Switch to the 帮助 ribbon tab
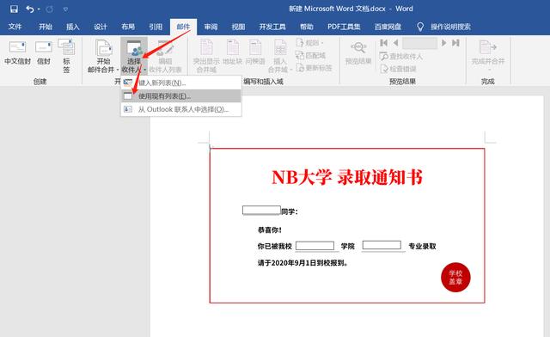550x337 pixels. click(x=306, y=27)
